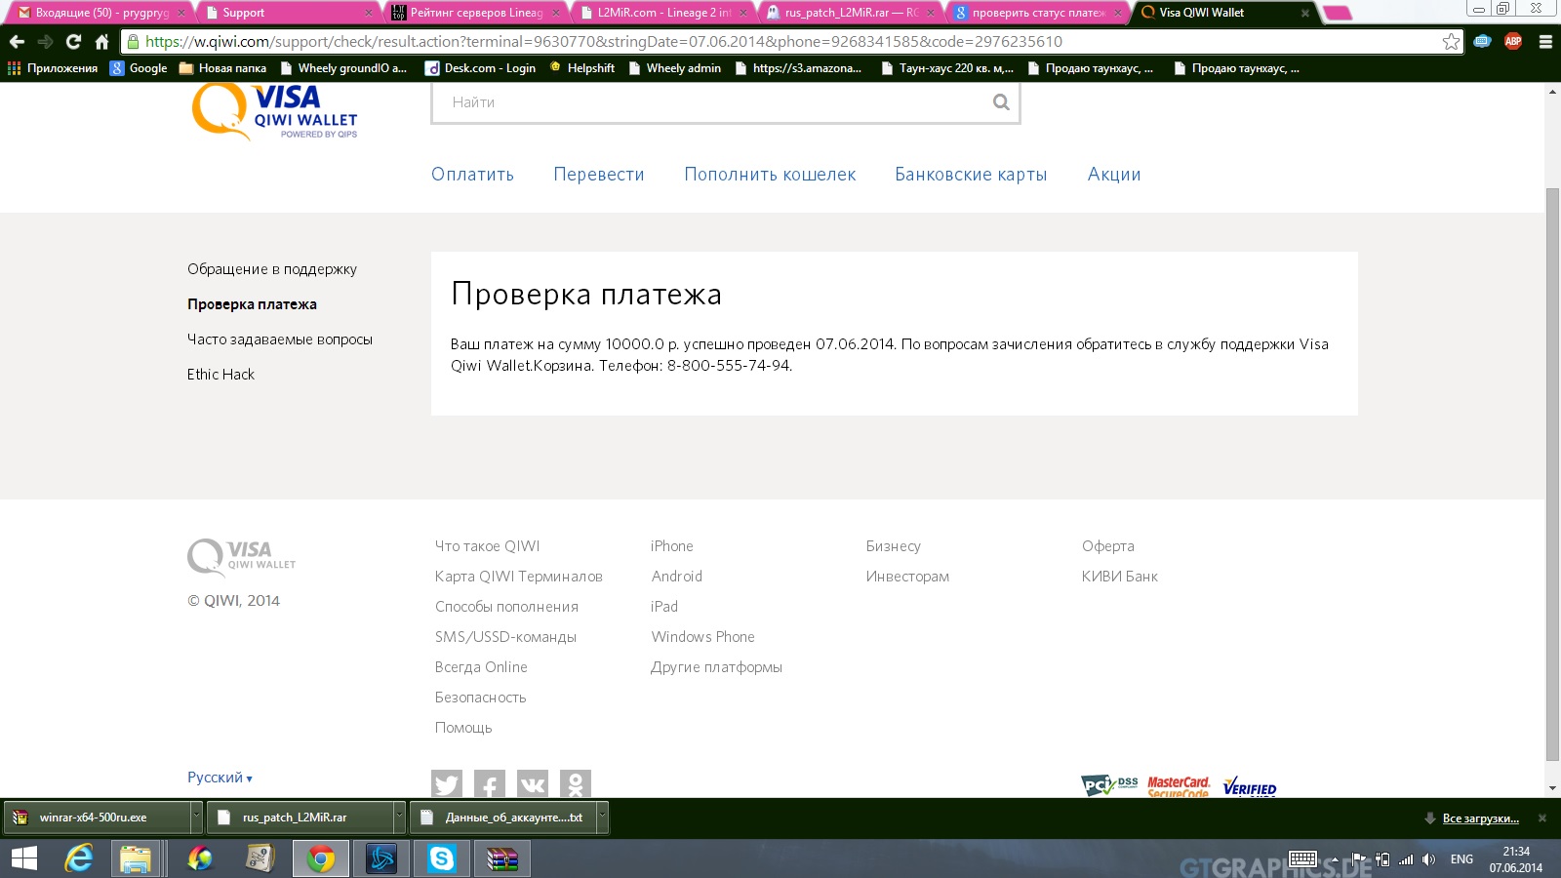This screenshot has height=878, width=1561.
Task: Launch Internet Explorer from taskbar
Action: [78, 858]
